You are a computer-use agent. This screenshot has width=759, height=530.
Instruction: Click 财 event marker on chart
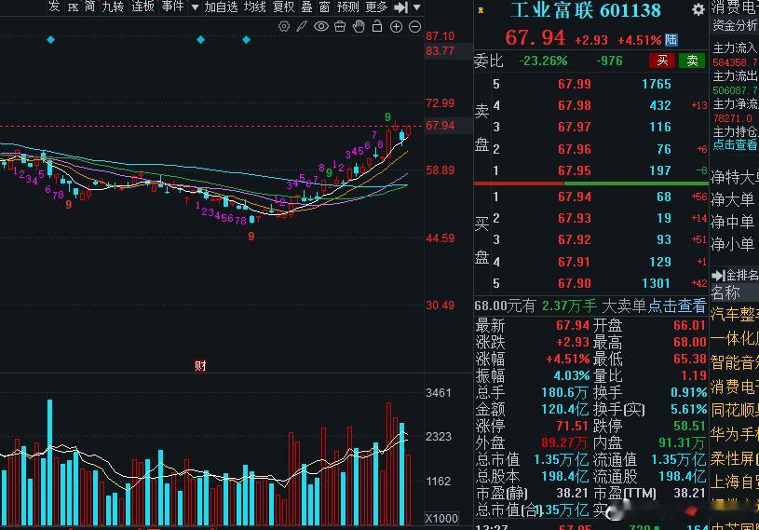click(200, 366)
